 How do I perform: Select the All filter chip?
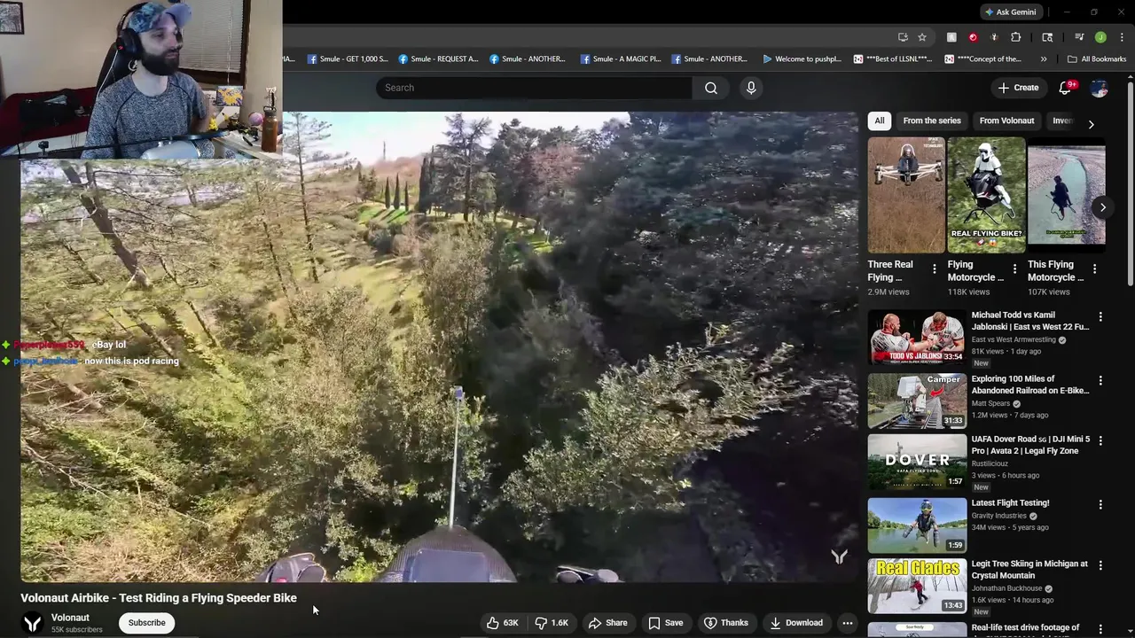[x=880, y=121]
